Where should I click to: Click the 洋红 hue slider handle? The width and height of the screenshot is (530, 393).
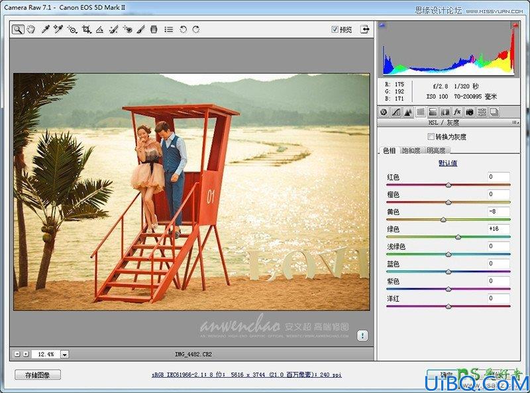(449, 306)
